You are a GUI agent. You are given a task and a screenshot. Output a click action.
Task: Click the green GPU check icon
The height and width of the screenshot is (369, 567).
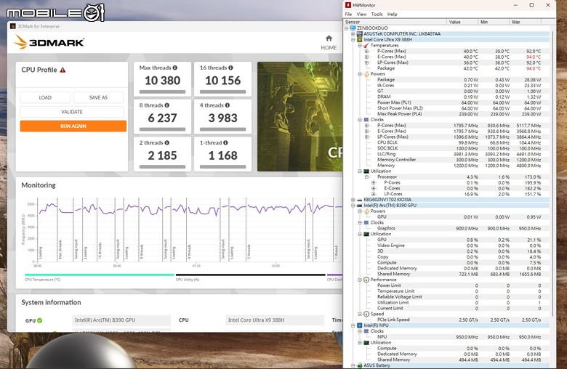click(39, 320)
